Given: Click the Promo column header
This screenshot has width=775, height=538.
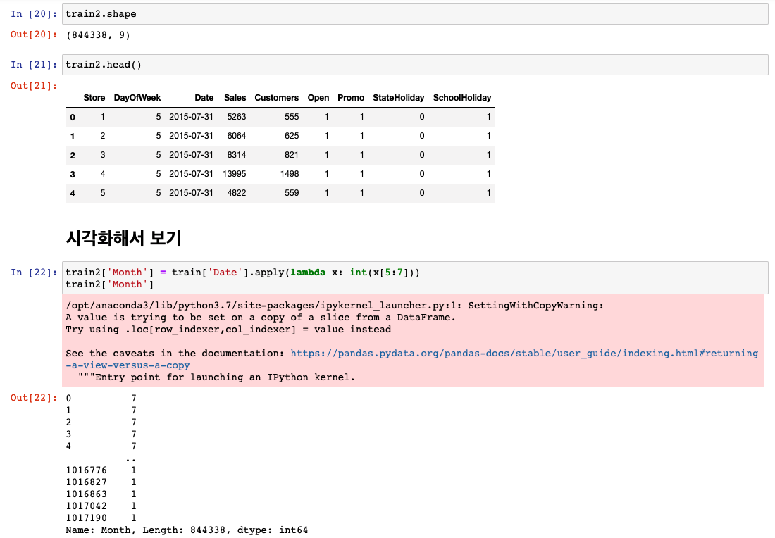Looking at the screenshot, I should coord(351,98).
